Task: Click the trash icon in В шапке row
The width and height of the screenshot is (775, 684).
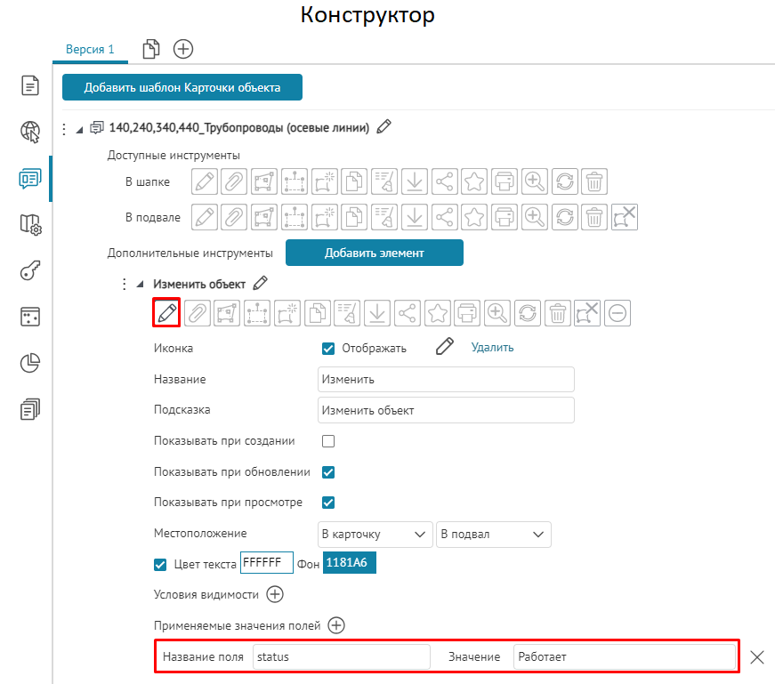Action: 594,182
